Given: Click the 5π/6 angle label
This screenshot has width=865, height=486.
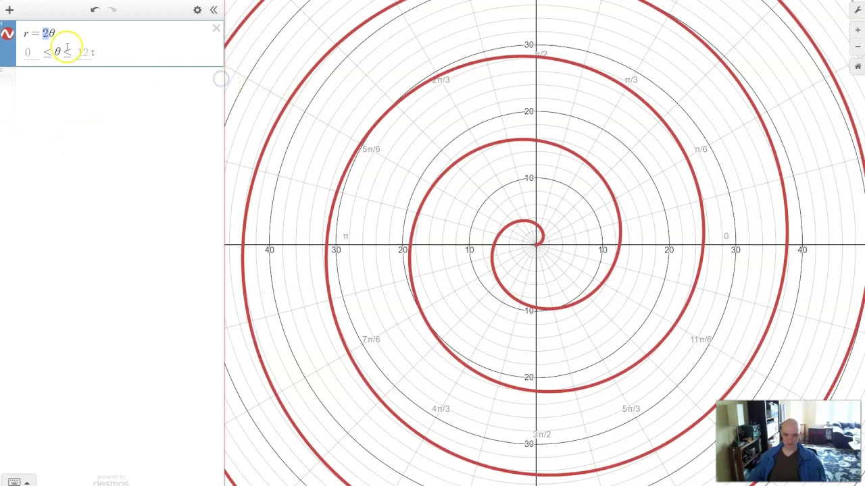Looking at the screenshot, I should pyautogui.click(x=371, y=148).
